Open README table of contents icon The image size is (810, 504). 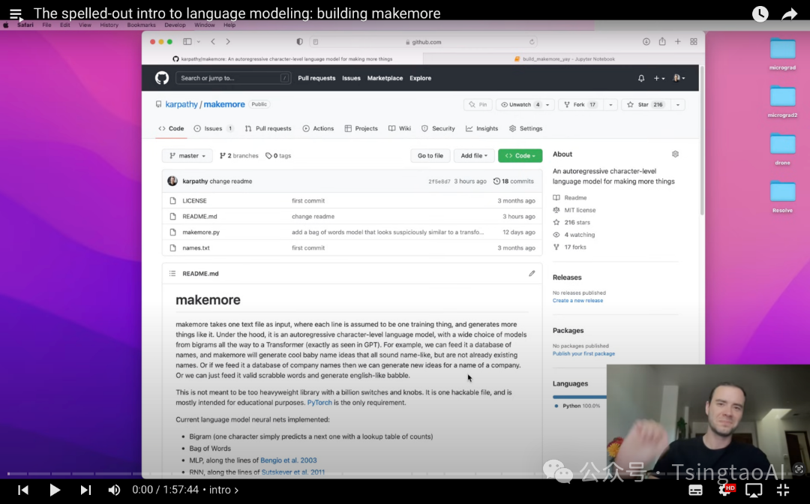(172, 273)
